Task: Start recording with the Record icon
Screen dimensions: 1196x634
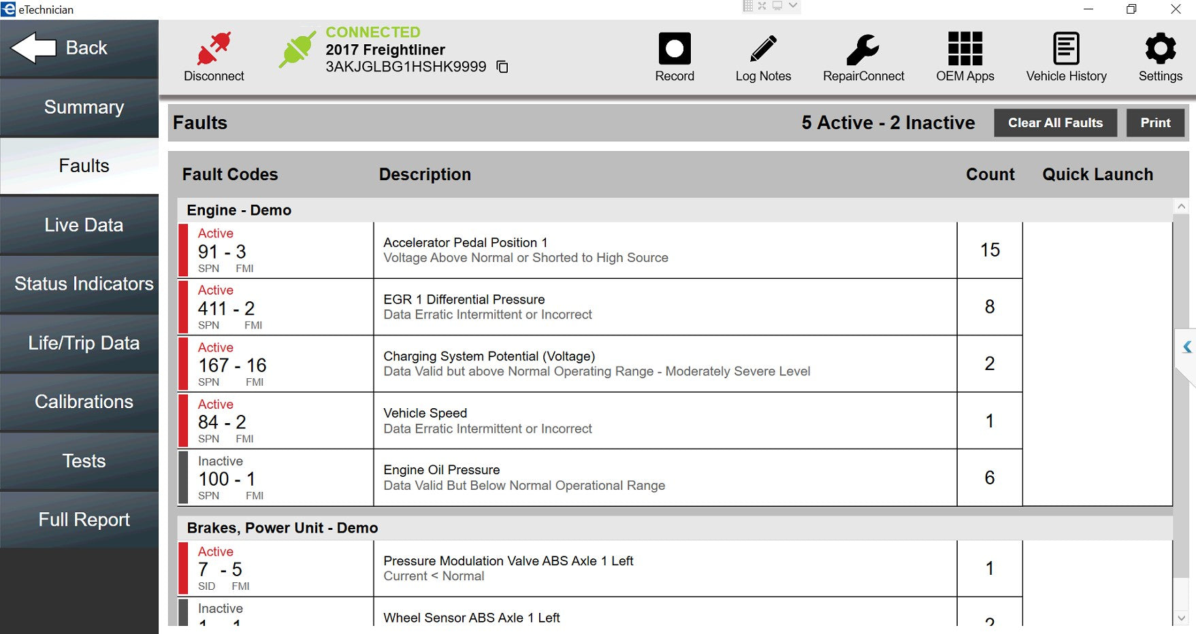Action: [x=674, y=49]
